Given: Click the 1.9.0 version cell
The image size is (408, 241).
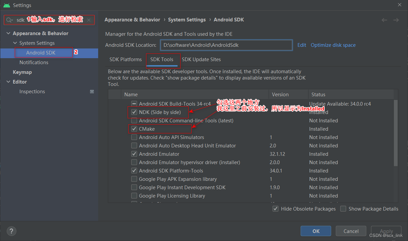Looking at the screenshot, I should click(275, 188).
